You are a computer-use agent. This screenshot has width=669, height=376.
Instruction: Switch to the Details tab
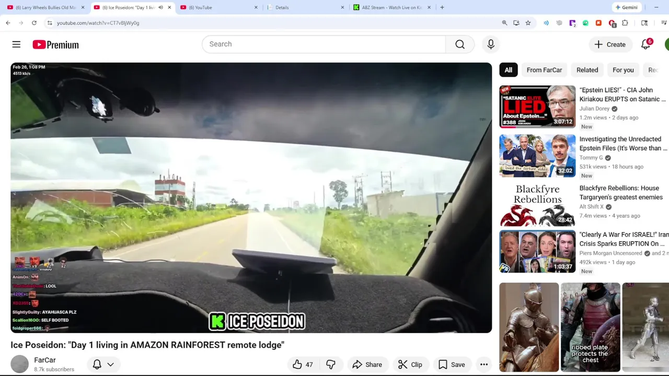306,7
